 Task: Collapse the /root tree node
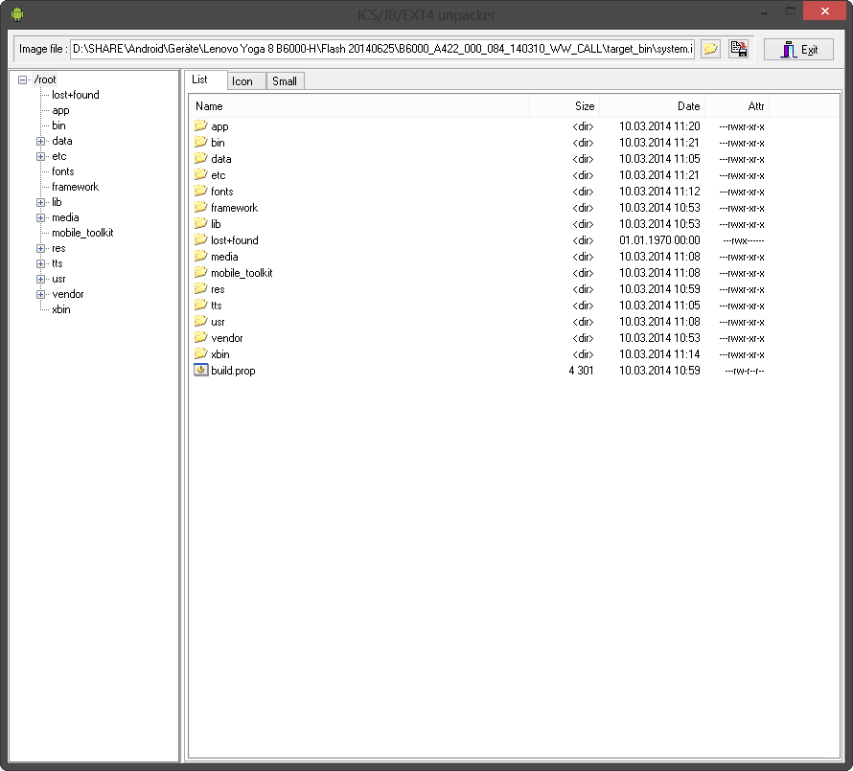tap(22, 79)
